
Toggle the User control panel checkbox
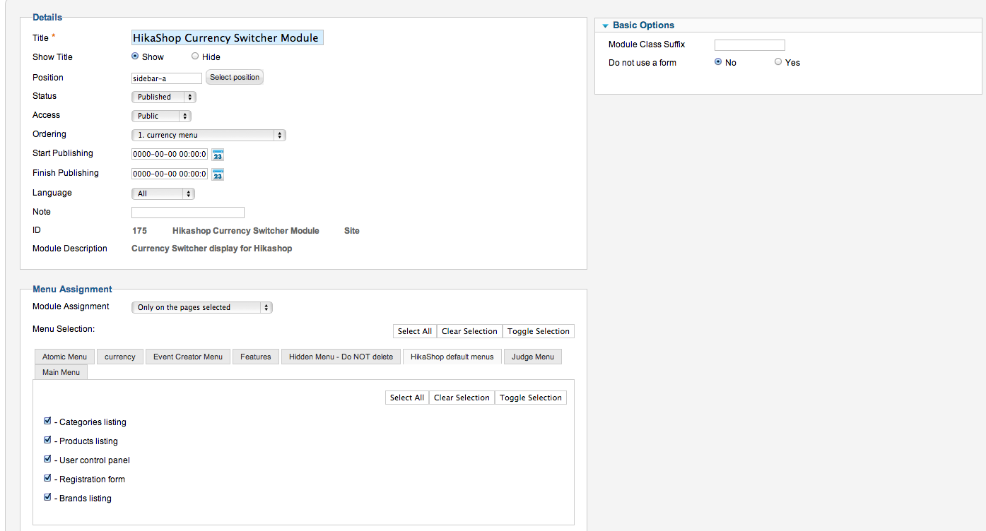coord(47,459)
